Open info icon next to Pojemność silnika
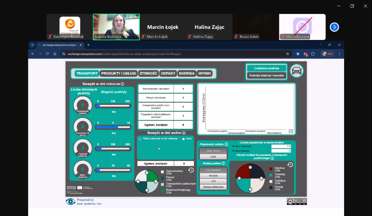Image resolution: width=372 pixels, height=216 pixels. (226, 144)
